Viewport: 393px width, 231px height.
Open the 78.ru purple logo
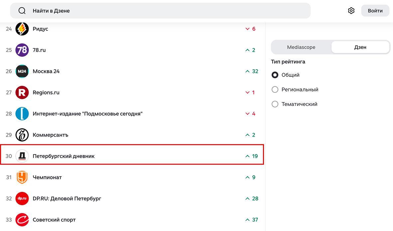click(x=22, y=50)
